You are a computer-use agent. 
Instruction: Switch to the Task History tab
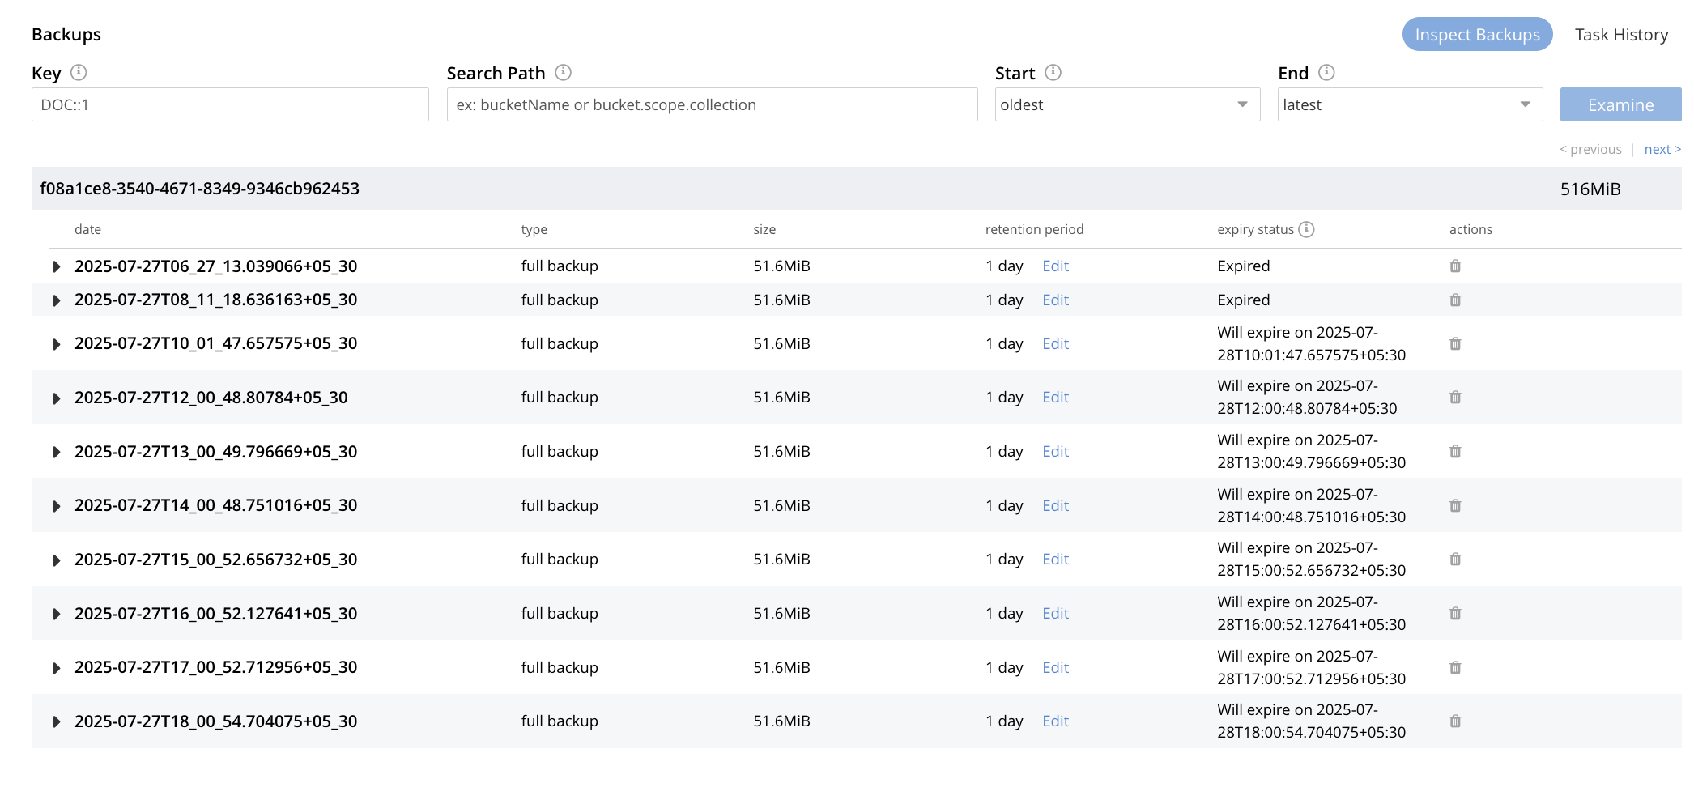[x=1621, y=35]
